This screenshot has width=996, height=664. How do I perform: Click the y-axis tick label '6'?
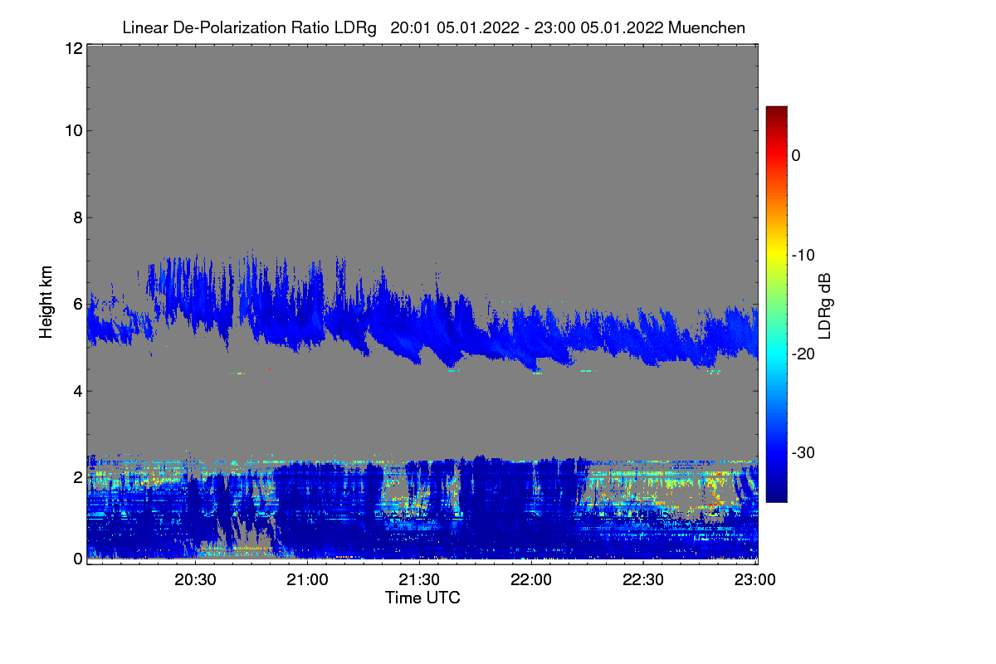pyautogui.click(x=77, y=305)
